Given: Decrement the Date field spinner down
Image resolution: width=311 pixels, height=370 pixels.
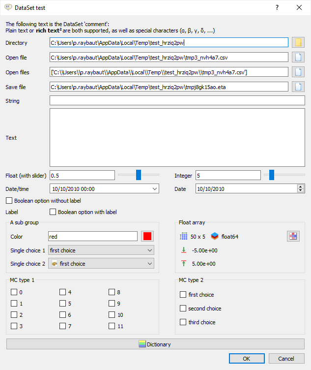Looking at the screenshot, I should click(300, 191).
